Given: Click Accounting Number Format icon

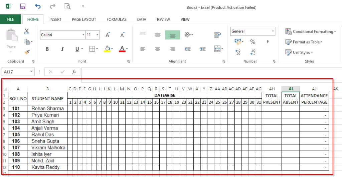Looking at the screenshot, I should 237,41.
